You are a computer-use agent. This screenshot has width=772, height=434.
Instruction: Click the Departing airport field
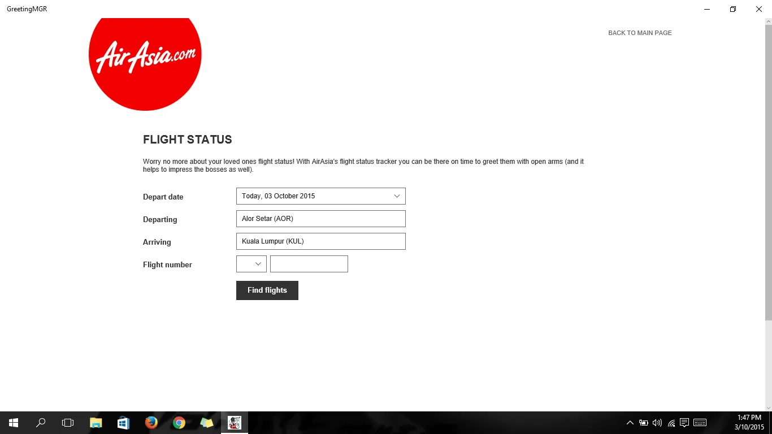320,219
